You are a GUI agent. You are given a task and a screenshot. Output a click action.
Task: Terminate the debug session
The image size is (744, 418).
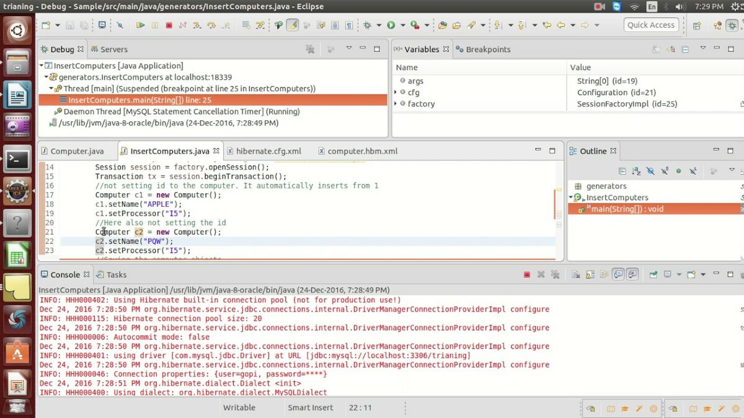(169, 25)
